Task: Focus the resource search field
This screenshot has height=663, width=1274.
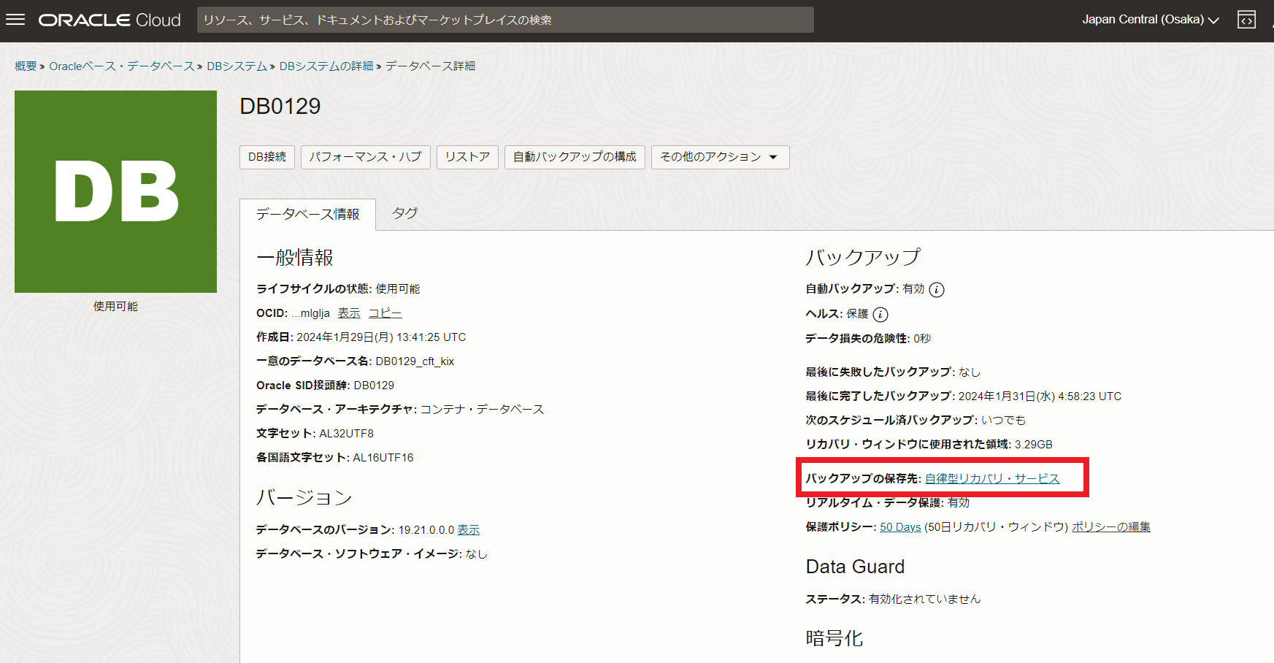Action: point(504,20)
